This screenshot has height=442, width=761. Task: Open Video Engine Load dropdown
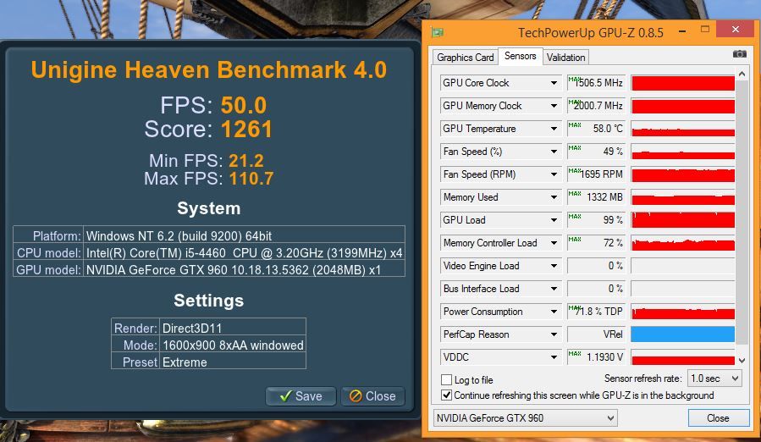554,266
